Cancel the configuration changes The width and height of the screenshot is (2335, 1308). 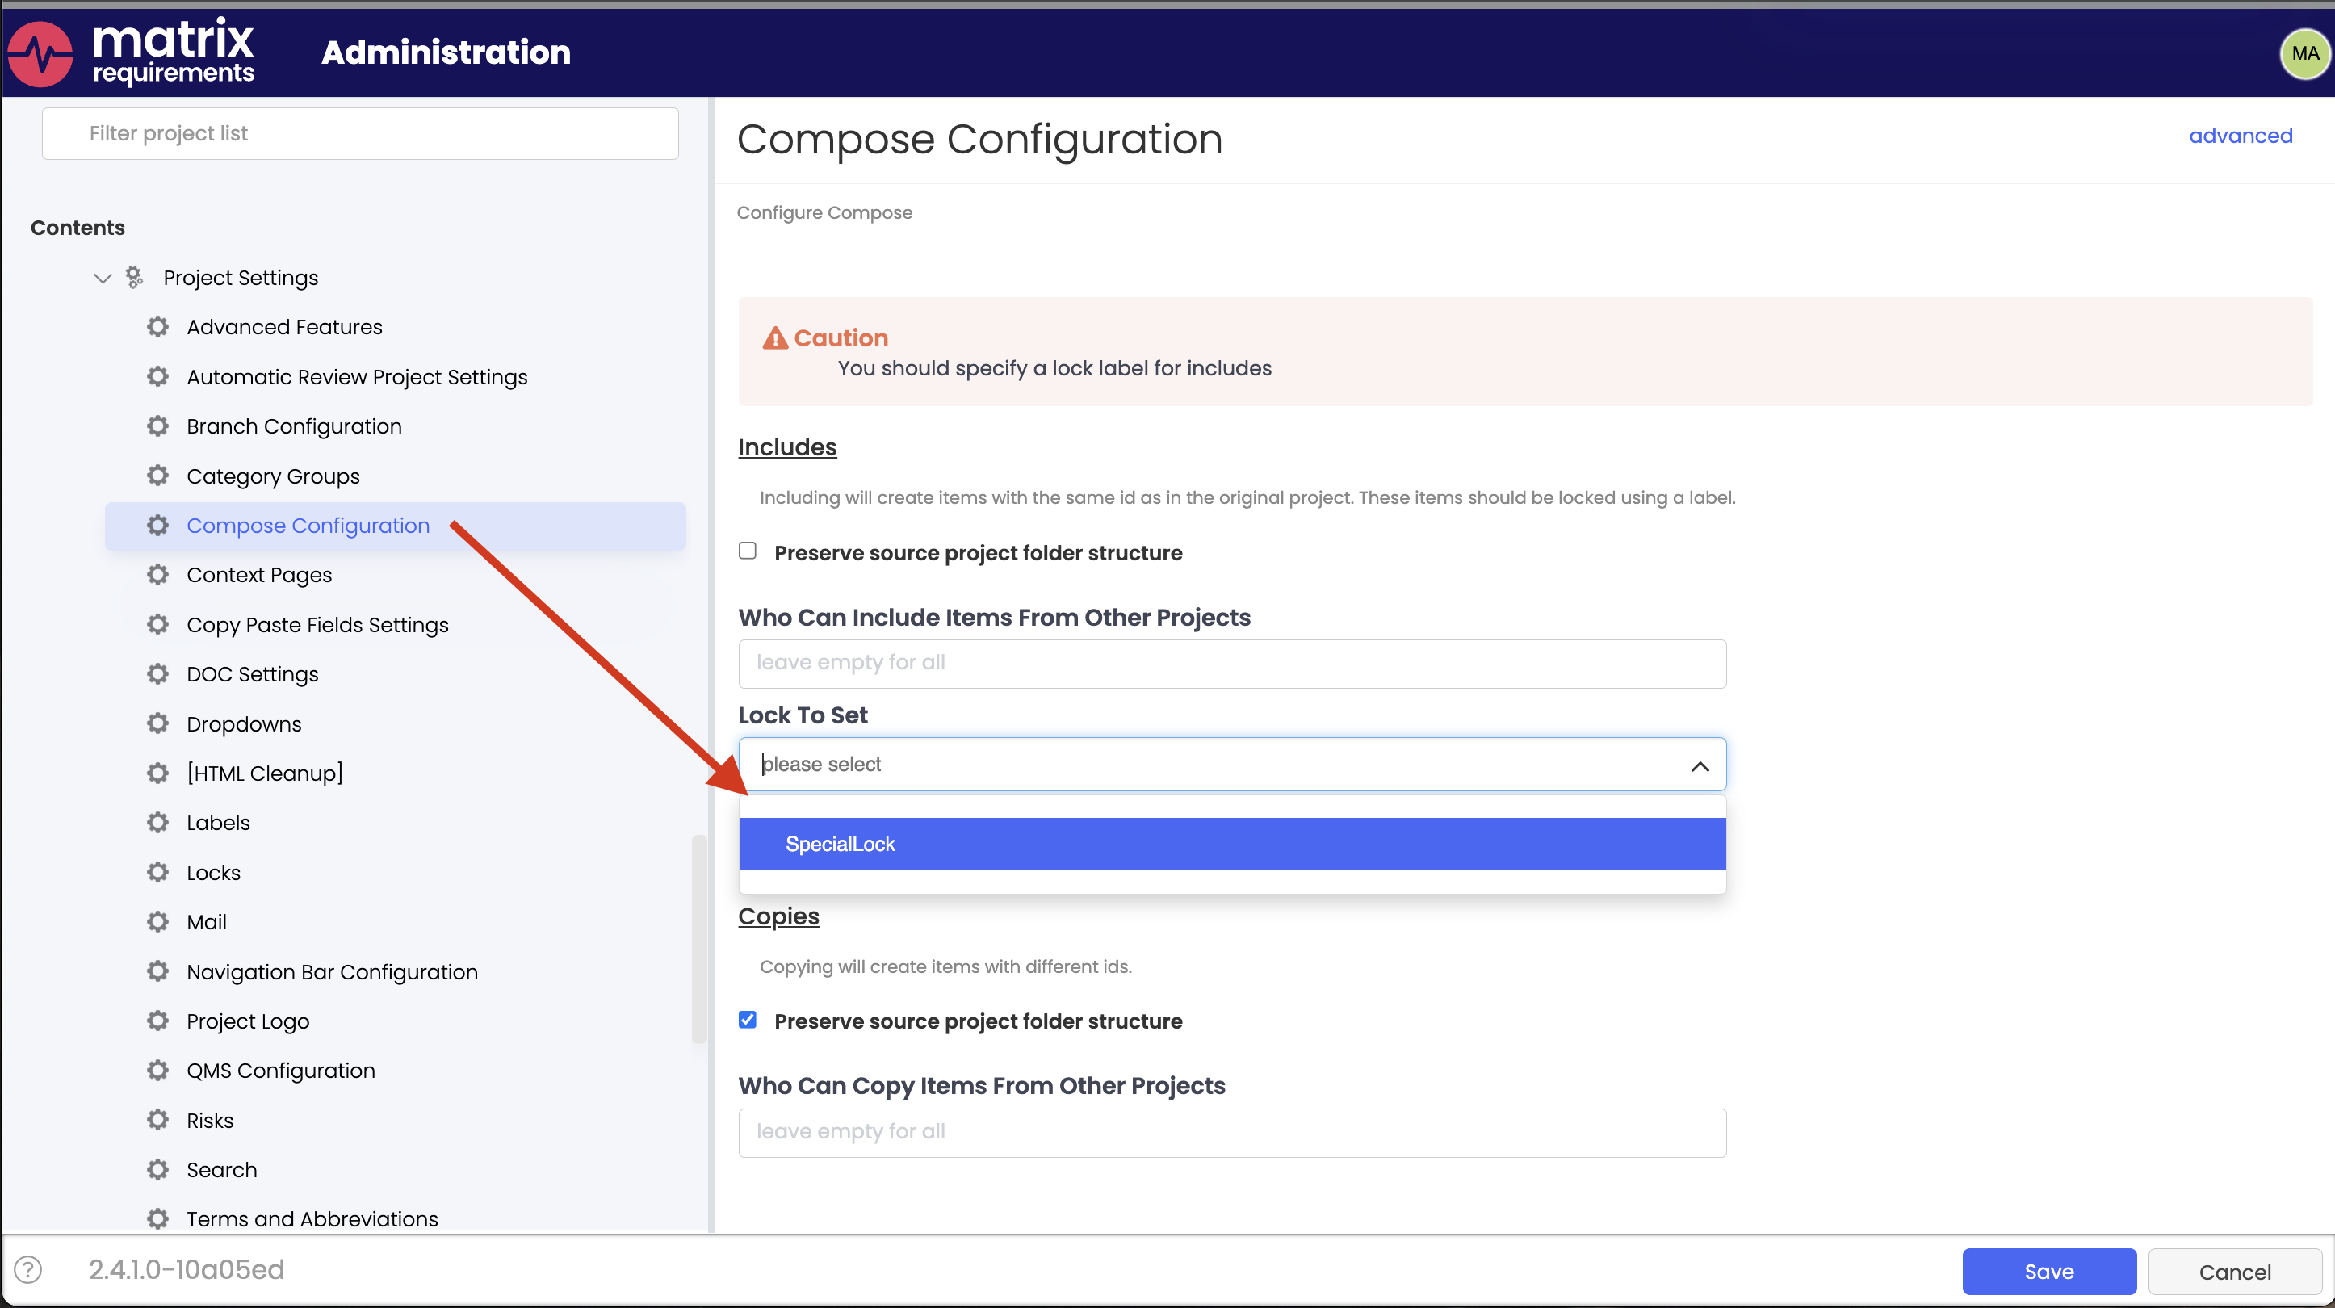point(2234,1271)
